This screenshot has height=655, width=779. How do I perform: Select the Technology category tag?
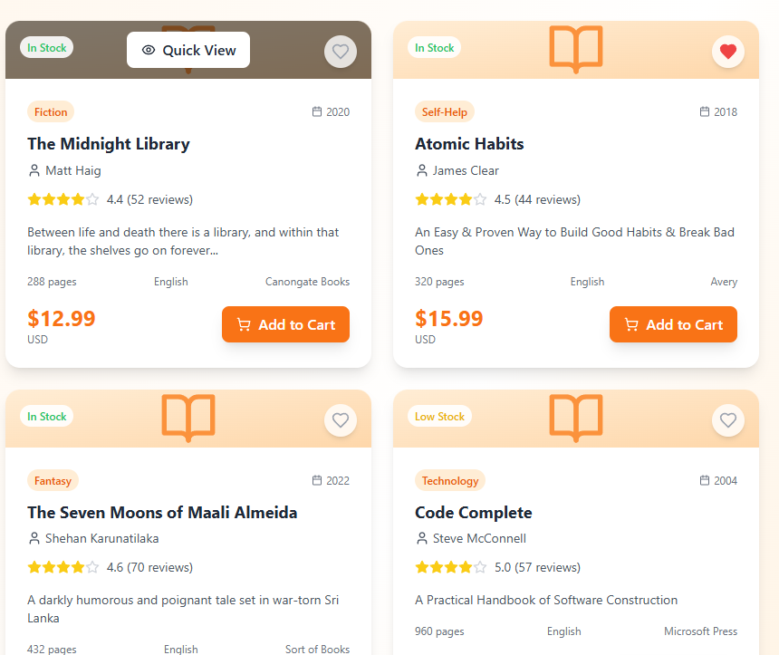point(450,481)
